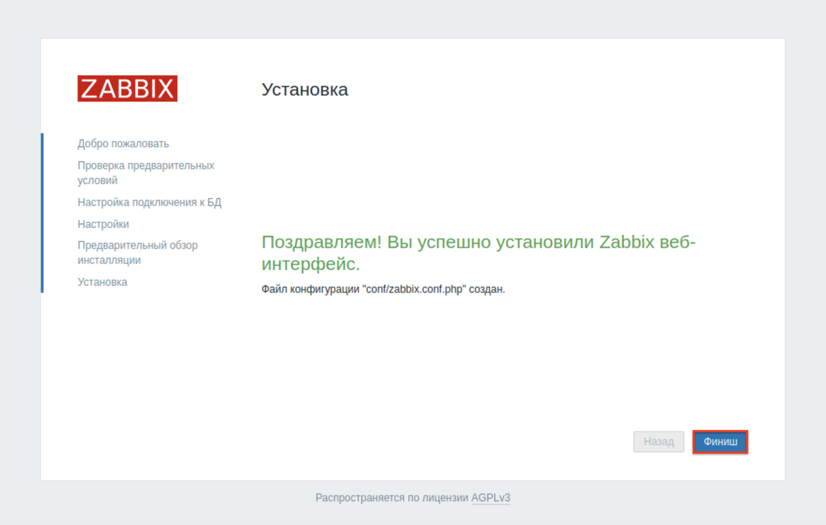Viewport: 826px width, 525px height.
Task: Select the Установка step in sidebar
Action: [102, 282]
